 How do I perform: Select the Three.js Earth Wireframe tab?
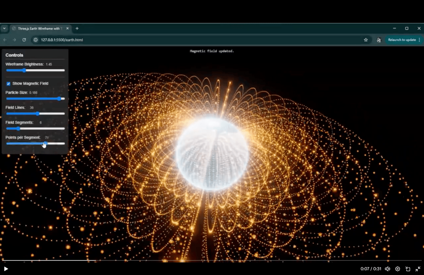[40, 29]
